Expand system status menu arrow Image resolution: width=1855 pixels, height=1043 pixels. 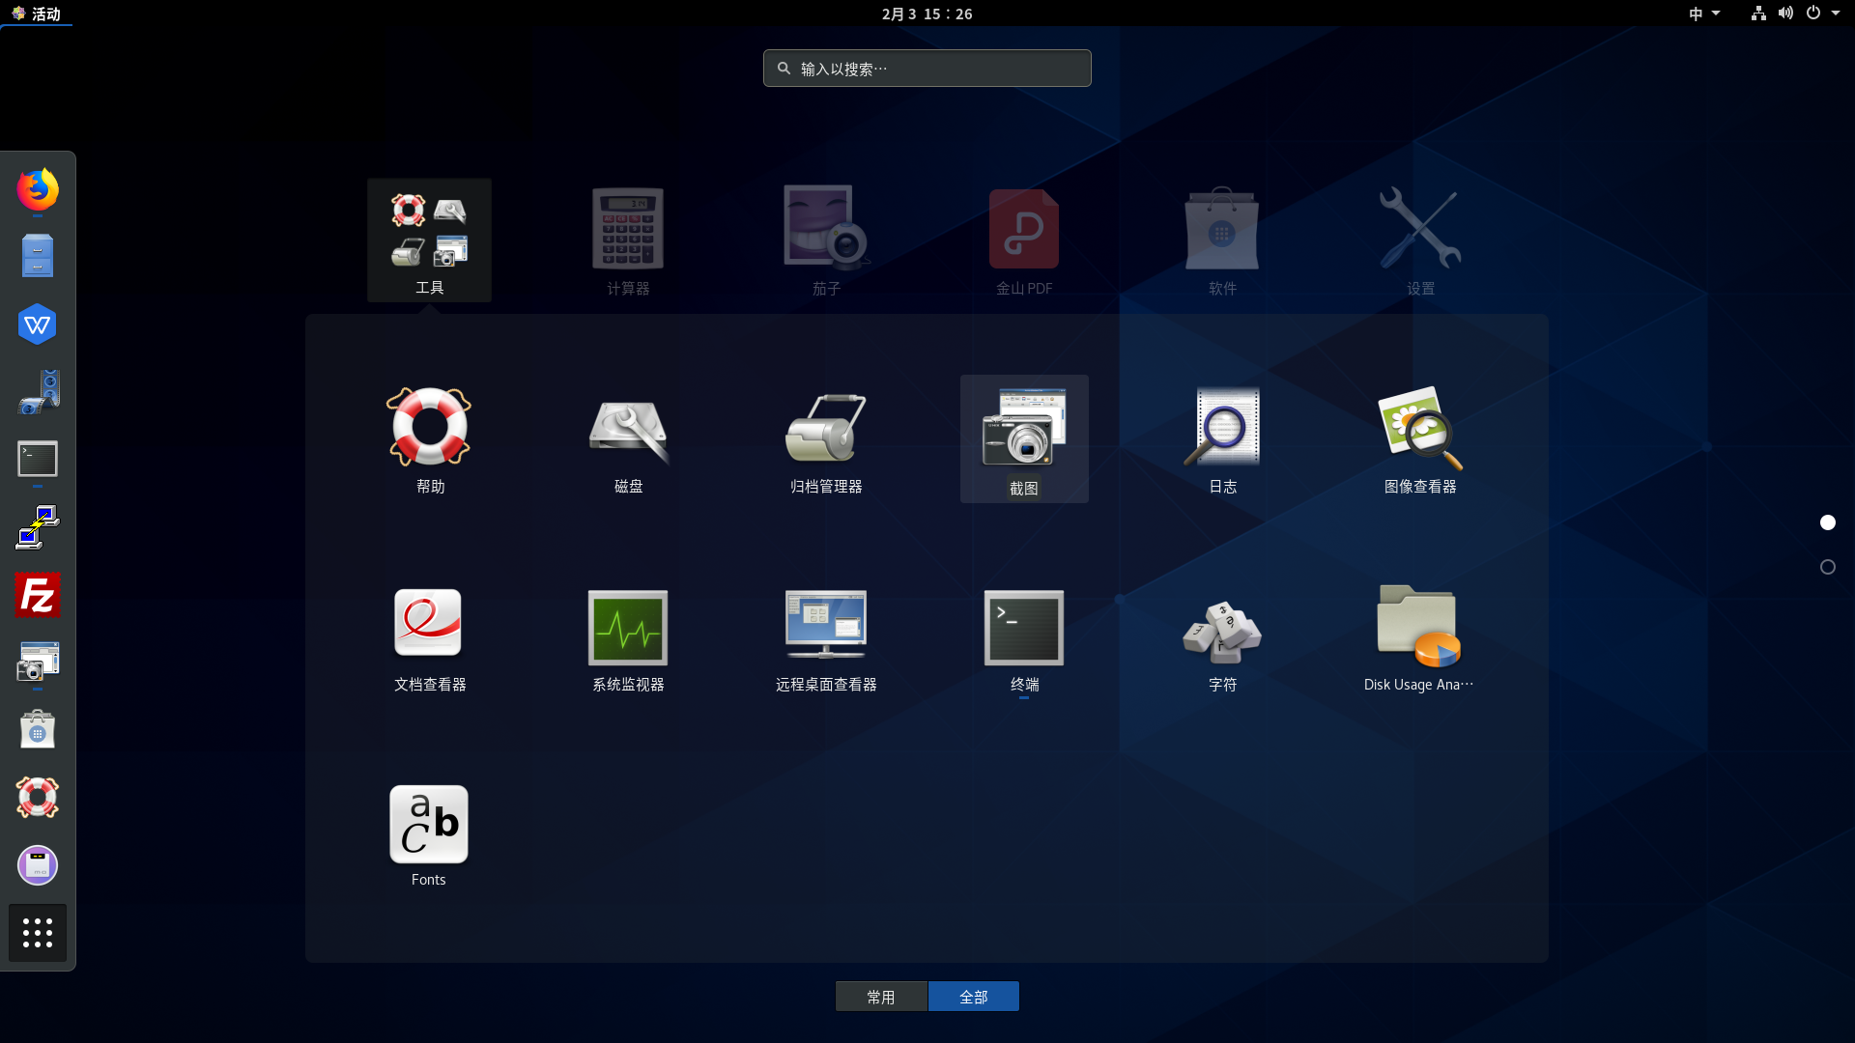(1835, 14)
